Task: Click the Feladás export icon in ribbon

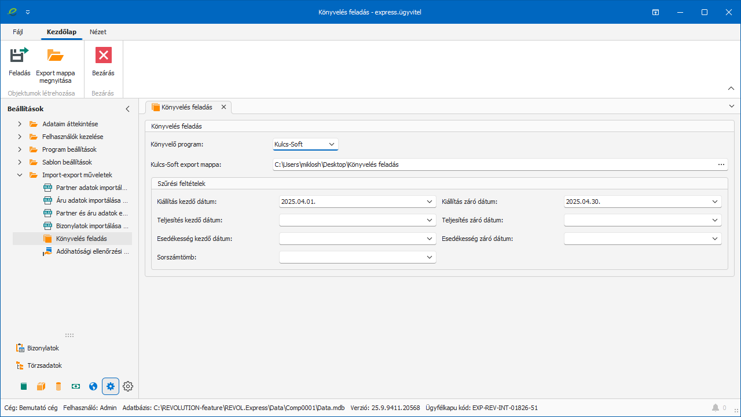Action: pos(19,56)
